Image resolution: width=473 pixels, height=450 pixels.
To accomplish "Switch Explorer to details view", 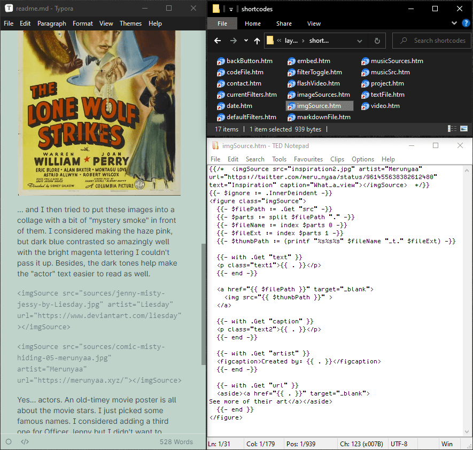I will click(x=452, y=129).
